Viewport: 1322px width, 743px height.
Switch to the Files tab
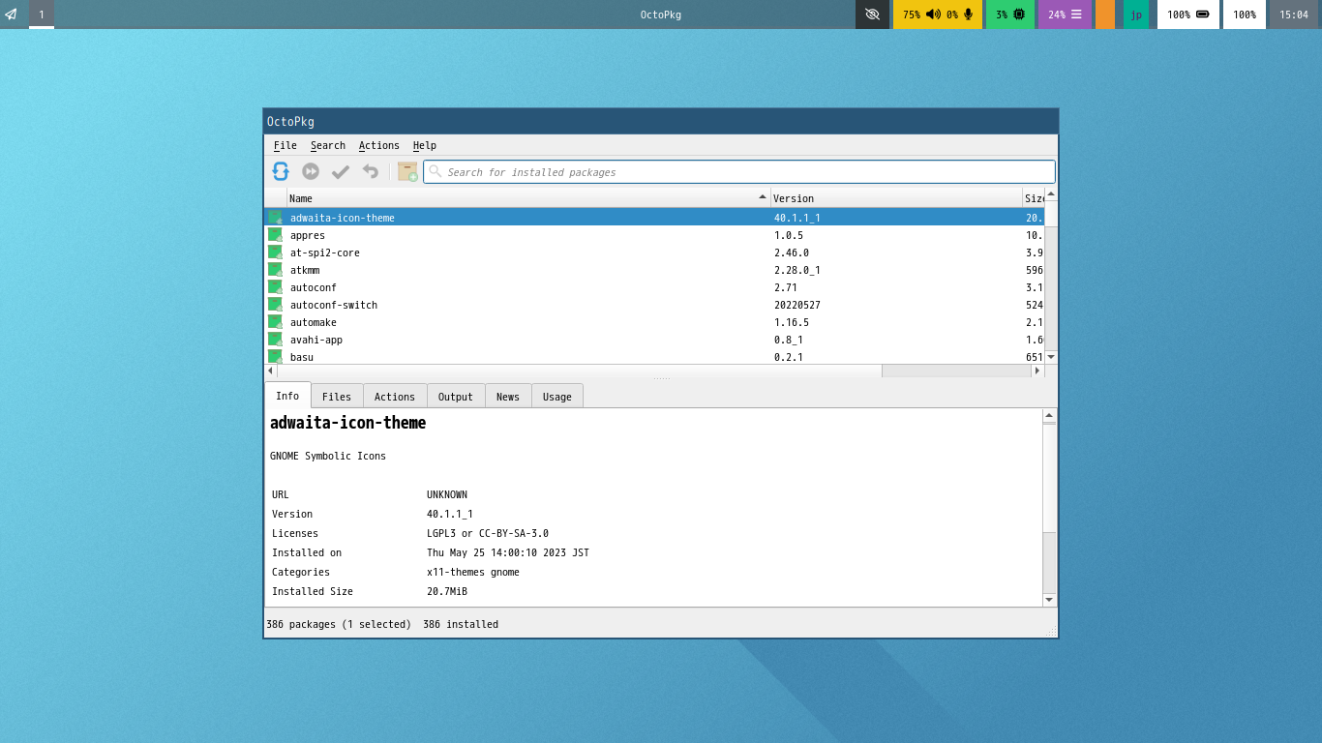tap(337, 397)
